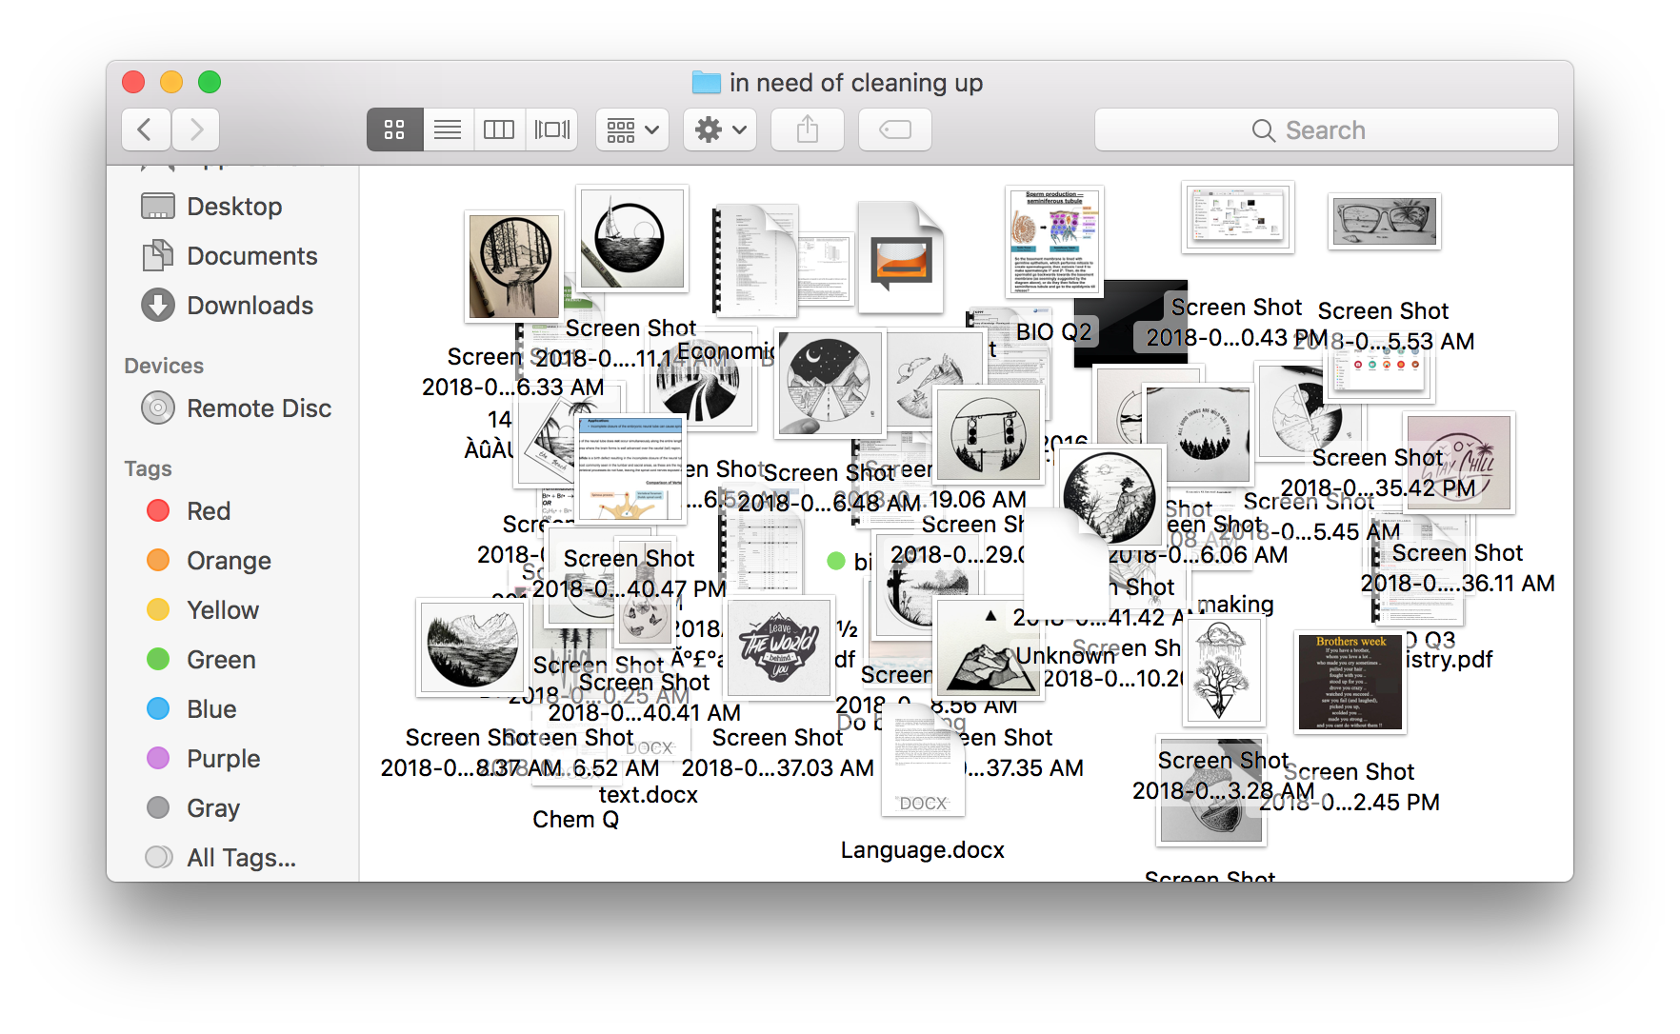Image resolution: width=1680 pixels, height=1034 pixels.
Task: Open the item arrangement dropdown
Action: click(632, 129)
